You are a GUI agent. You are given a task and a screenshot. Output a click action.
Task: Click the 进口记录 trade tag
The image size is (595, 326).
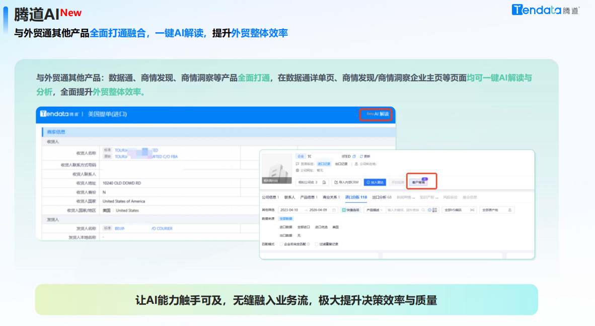pos(324,164)
